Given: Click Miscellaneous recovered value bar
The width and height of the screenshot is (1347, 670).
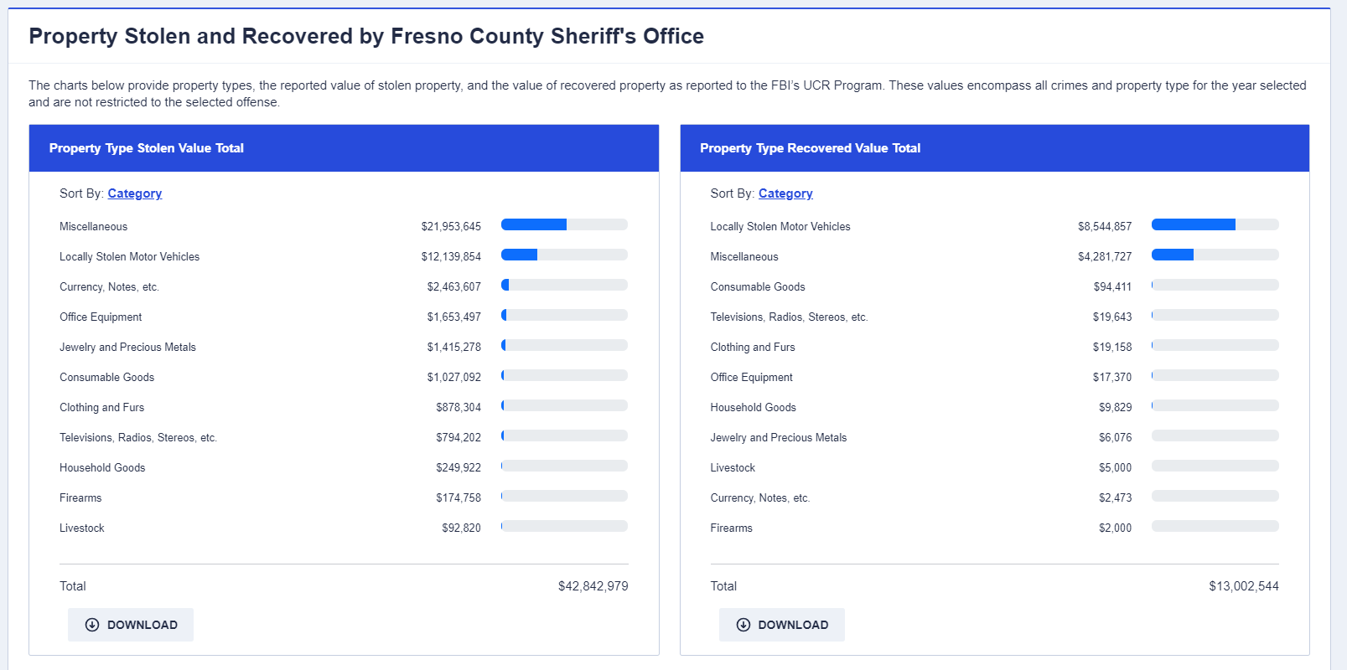Looking at the screenshot, I should 1215,255.
